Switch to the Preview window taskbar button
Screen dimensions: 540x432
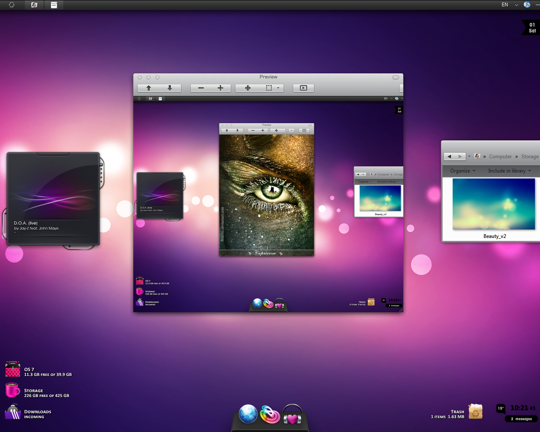pos(54,5)
